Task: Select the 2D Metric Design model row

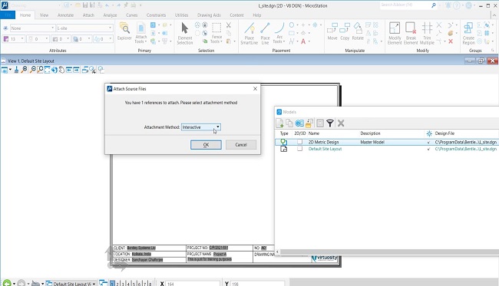Action: [387, 142]
